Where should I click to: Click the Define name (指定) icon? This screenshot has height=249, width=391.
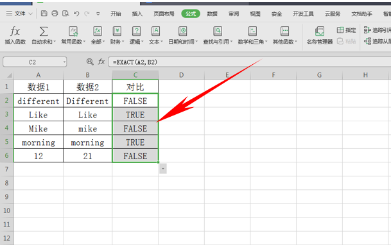(x=340, y=30)
